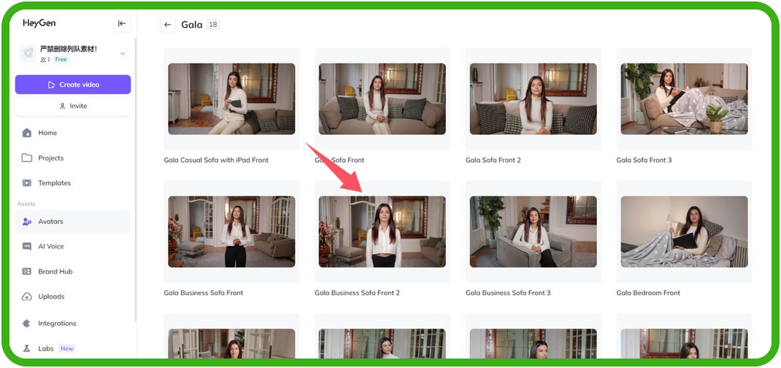The width and height of the screenshot is (781, 368).
Task: Choose the Gala Casual Sofa with iPad thumbnail
Action: 231,99
